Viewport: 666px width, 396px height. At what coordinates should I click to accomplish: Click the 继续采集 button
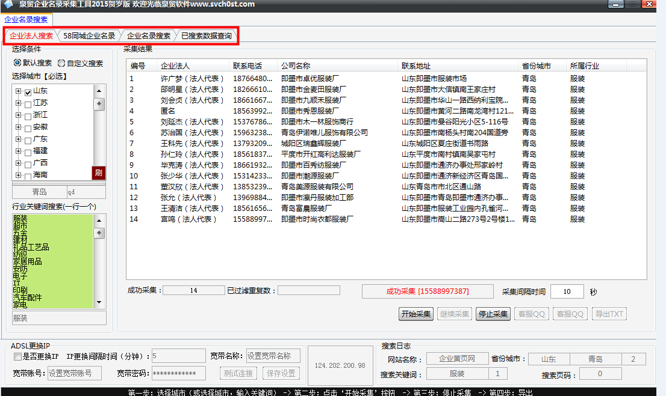(x=455, y=314)
